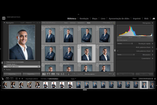Select first woman portrait in filmstrip
Viewport: 157px width, 105px height.
(5, 85)
